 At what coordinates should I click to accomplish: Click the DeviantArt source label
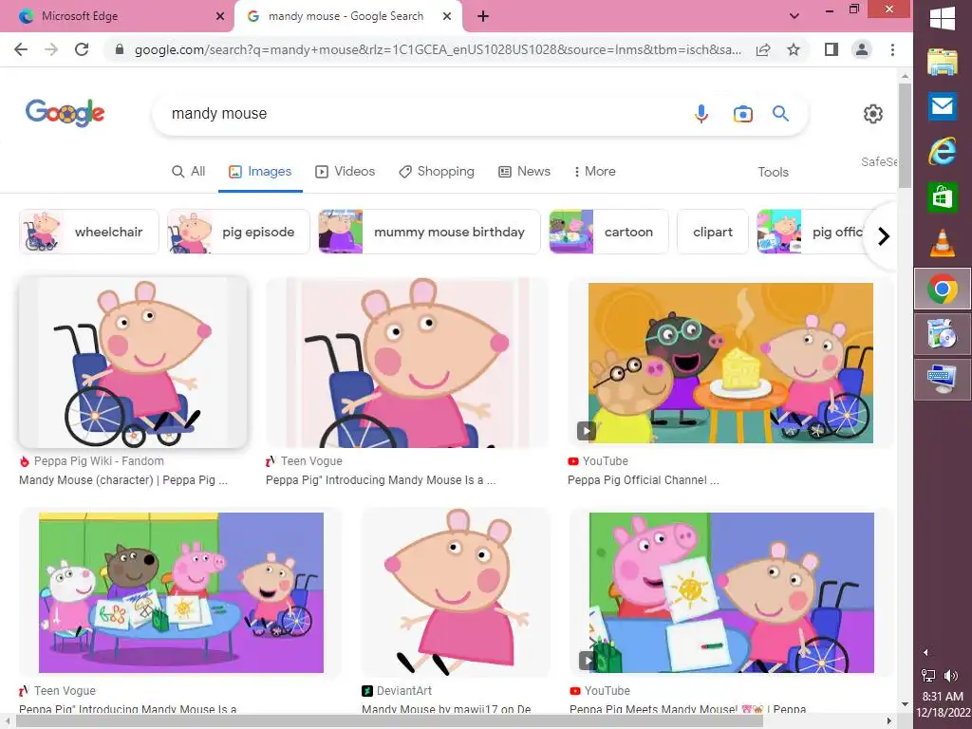[x=397, y=691]
